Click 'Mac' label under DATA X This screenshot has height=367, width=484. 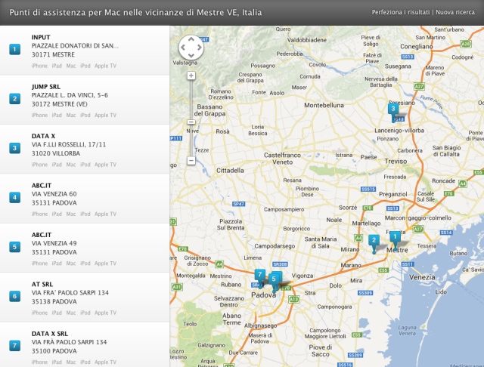click(70, 165)
